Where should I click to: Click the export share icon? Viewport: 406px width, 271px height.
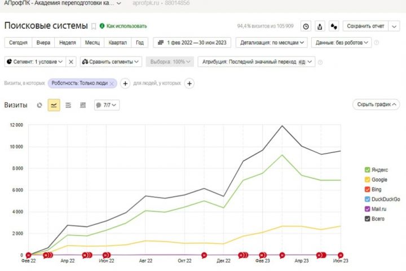click(x=320, y=26)
